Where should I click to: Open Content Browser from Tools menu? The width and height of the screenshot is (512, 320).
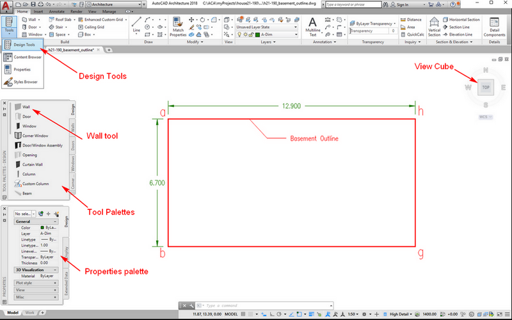pos(22,57)
